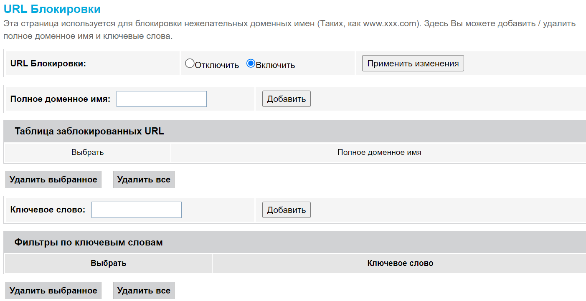Click the "Таблица заблокированных URL" section header
Screen dimensions: 586x301
[x=89, y=132]
